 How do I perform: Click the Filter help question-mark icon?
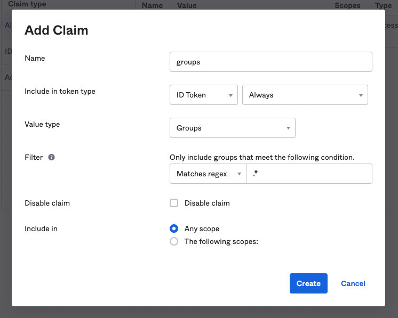(52, 158)
